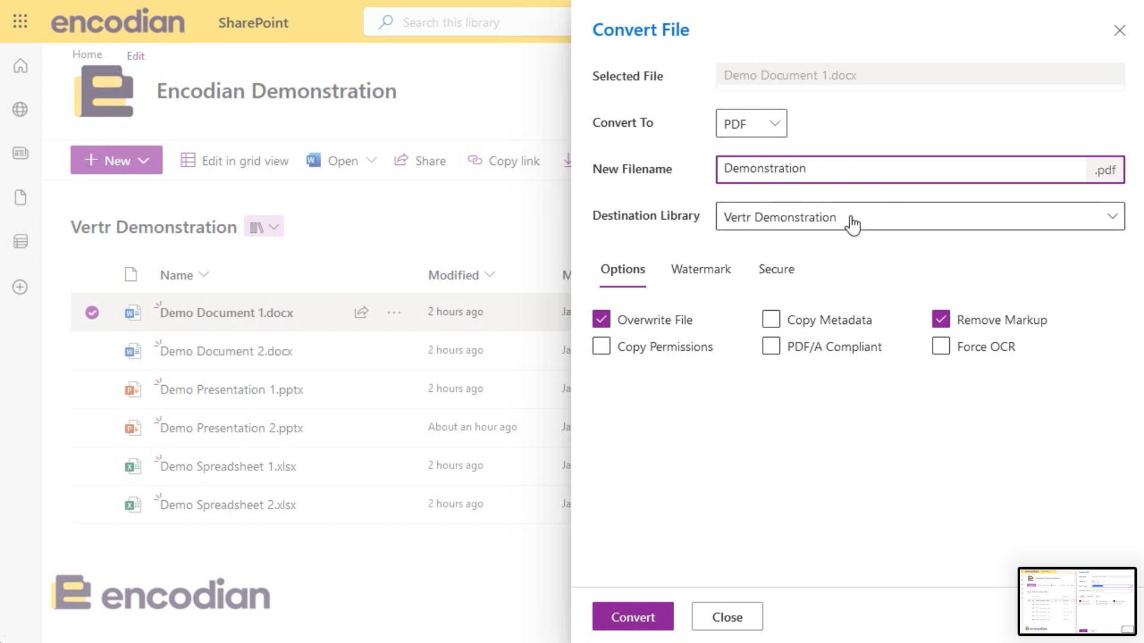This screenshot has width=1144, height=643.
Task: Click PowerPoint icon of Demo Presentation 1.pptx
Action: click(132, 389)
